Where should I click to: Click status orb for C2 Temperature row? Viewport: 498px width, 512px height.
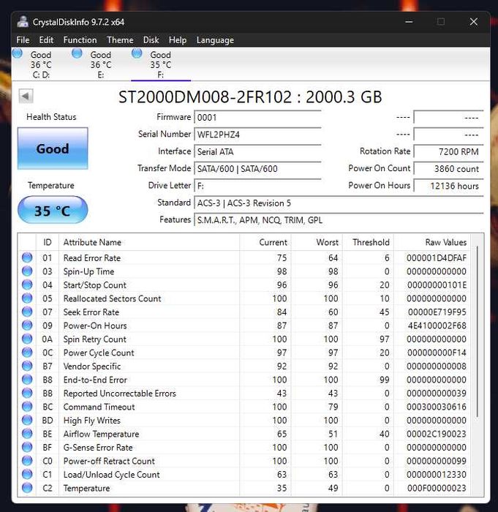point(27,488)
